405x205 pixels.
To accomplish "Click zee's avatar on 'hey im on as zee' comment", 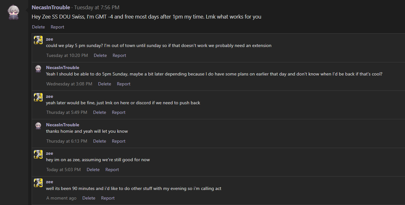I will click(x=38, y=154).
